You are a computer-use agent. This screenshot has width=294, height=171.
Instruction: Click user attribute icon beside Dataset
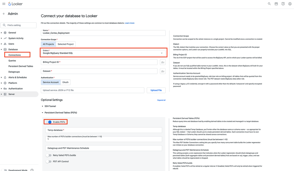[x=163, y=71]
